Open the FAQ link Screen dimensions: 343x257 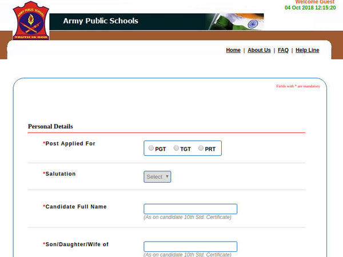coord(283,50)
